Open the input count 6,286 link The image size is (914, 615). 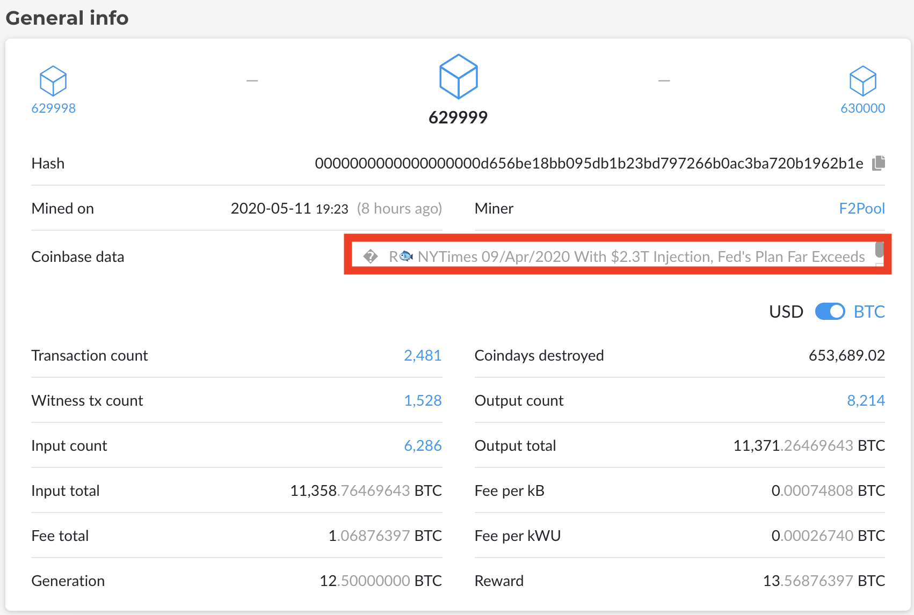pyautogui.click(x=423, y=446)
